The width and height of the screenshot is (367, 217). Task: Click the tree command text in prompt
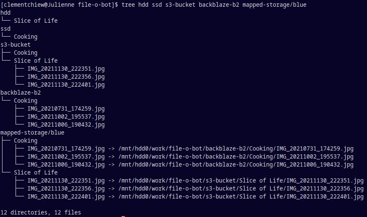(x=214, y=5)
